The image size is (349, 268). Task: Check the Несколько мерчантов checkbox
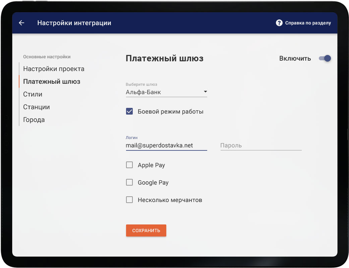(129, 200)
